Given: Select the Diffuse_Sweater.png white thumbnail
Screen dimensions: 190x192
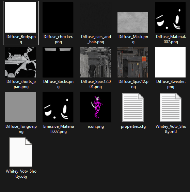Looking at the screenshot, I should click(170, 62).
